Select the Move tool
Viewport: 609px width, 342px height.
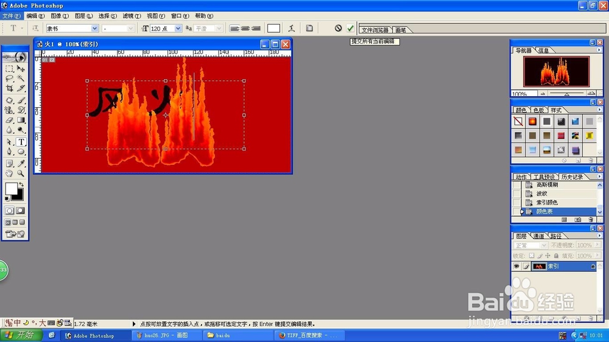pyautogui.click(x=21, y=69)
